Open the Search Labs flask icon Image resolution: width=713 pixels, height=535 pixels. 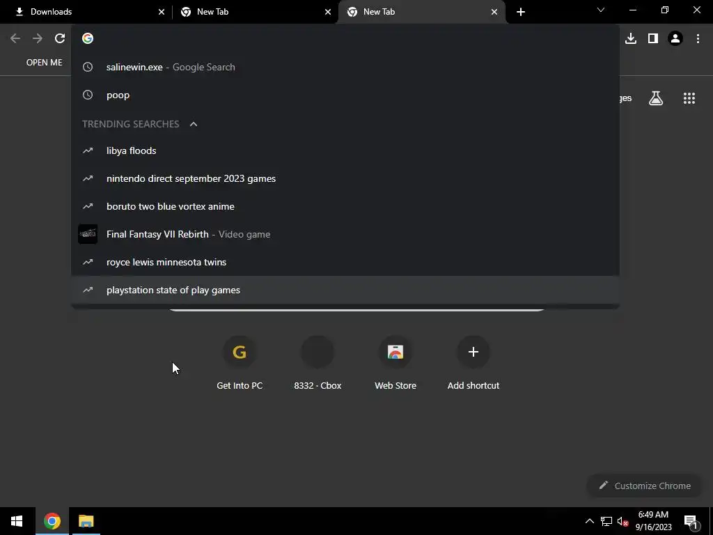pyautogui.click(x=656, y=98)
